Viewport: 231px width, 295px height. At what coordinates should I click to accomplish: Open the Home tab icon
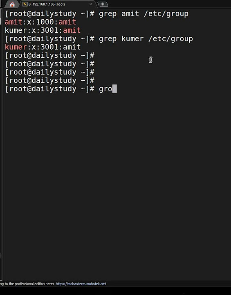[x=12, y=5]
